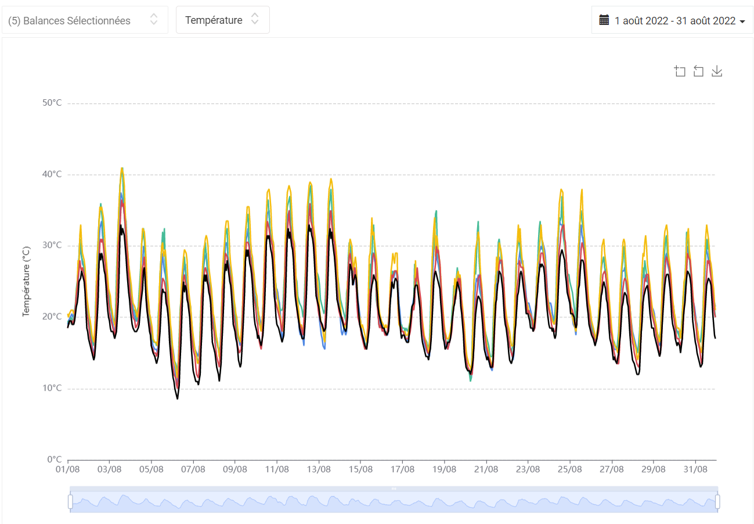The height and width of the screenshot is (524, 754).
Task: Click the 03/08 date tick label
Action: [110, 469]
